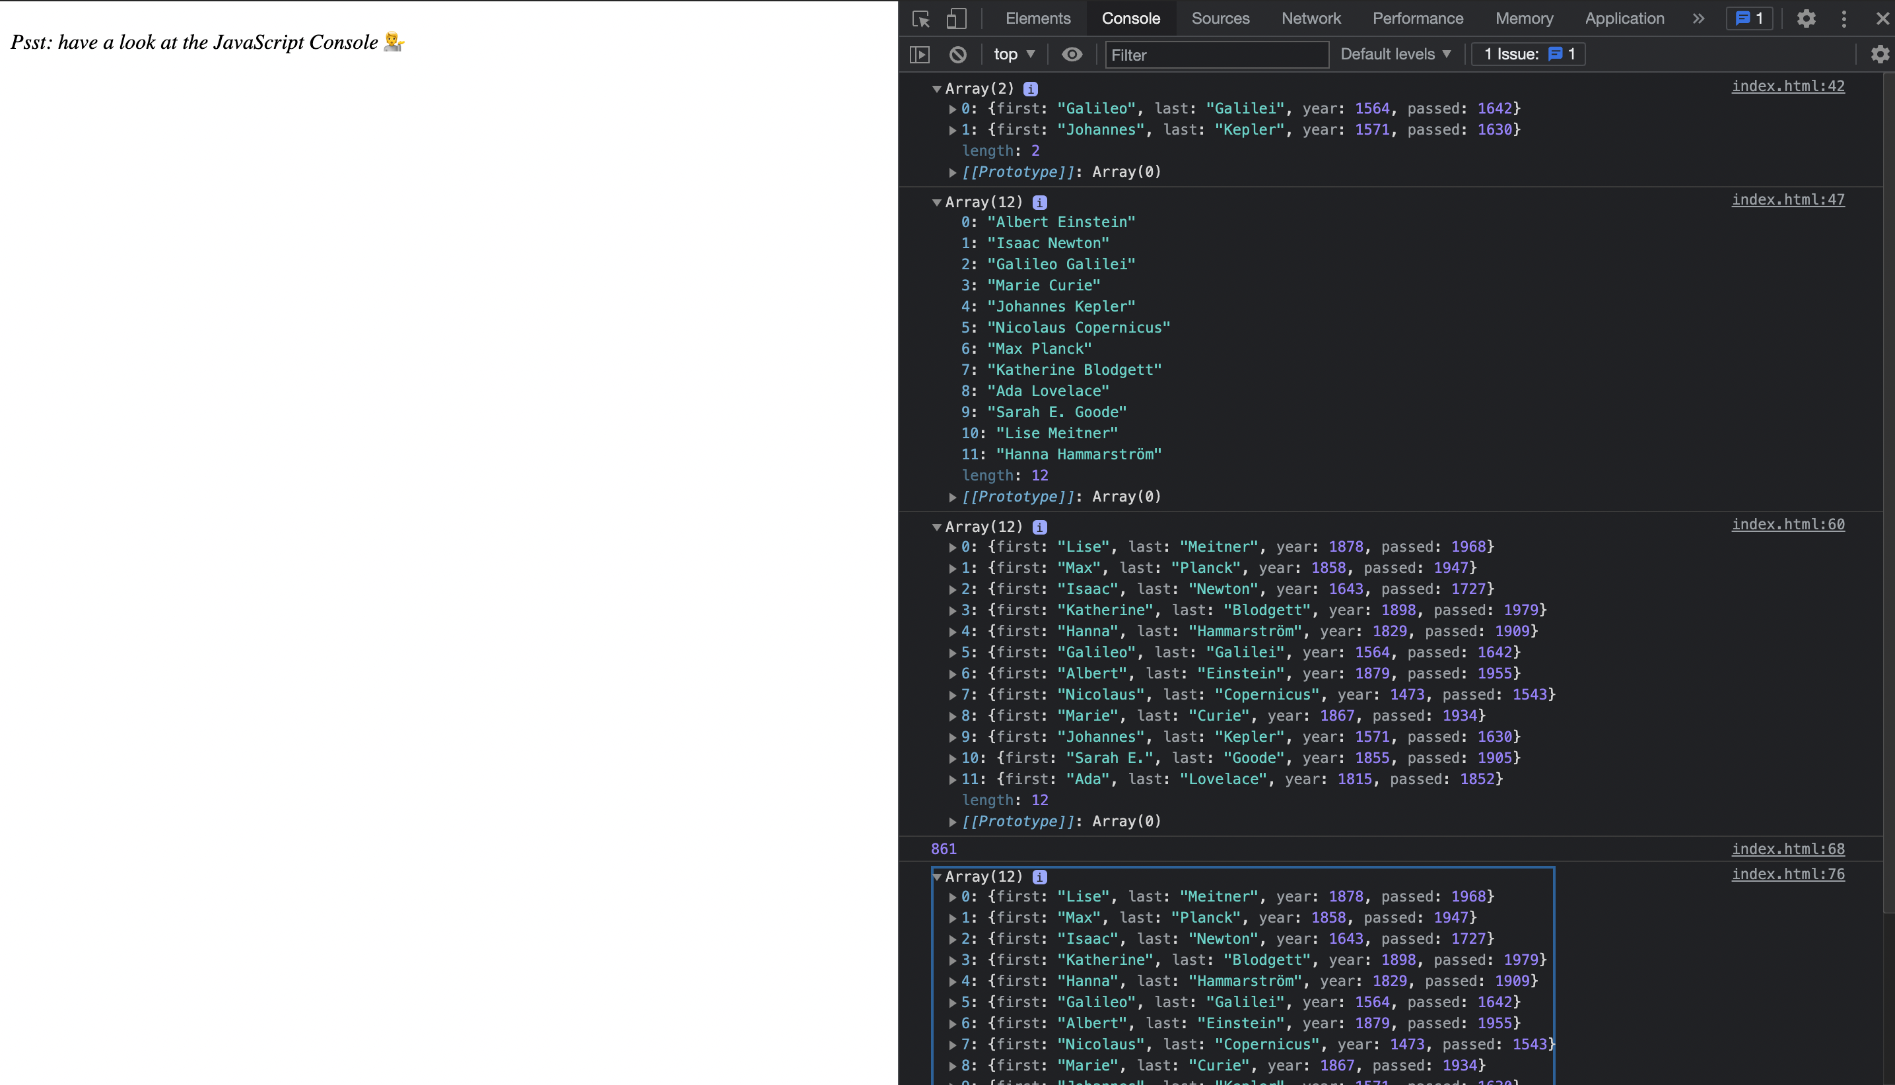This screenshot has width=1895, height=1085.
Task: Switch to the Network tab
Action: pos(1311,18)
